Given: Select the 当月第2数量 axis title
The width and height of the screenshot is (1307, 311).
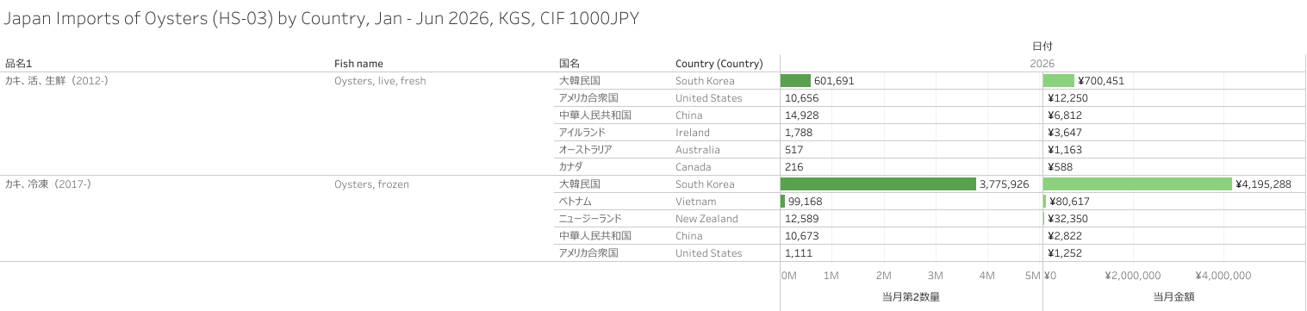Looking at the screenshot, I should coord(911,297).
